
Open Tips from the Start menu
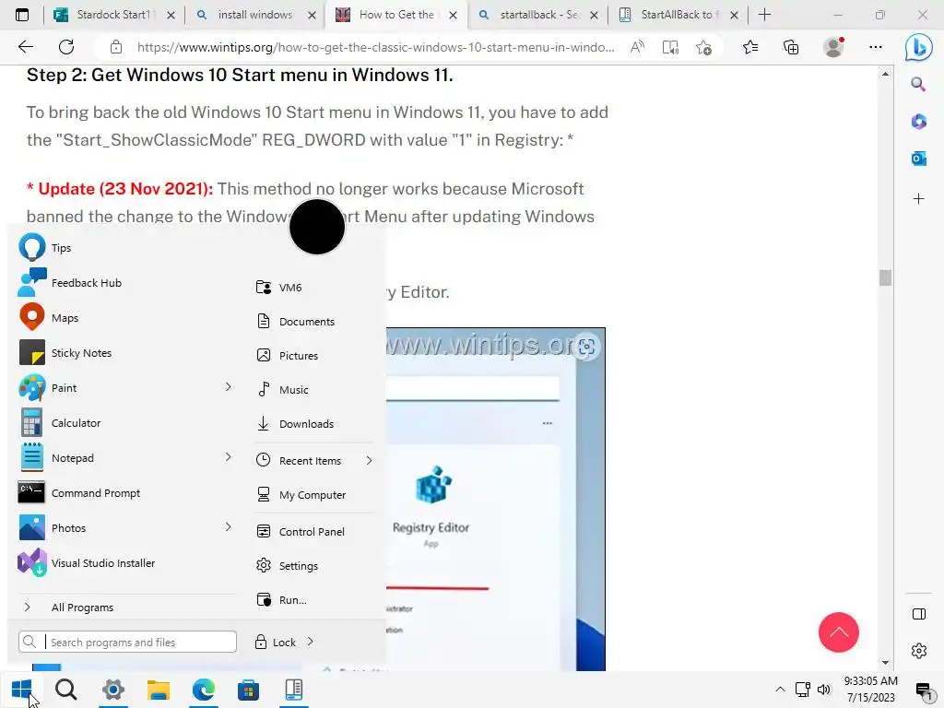pyautogui.click(x=124, y=248)
